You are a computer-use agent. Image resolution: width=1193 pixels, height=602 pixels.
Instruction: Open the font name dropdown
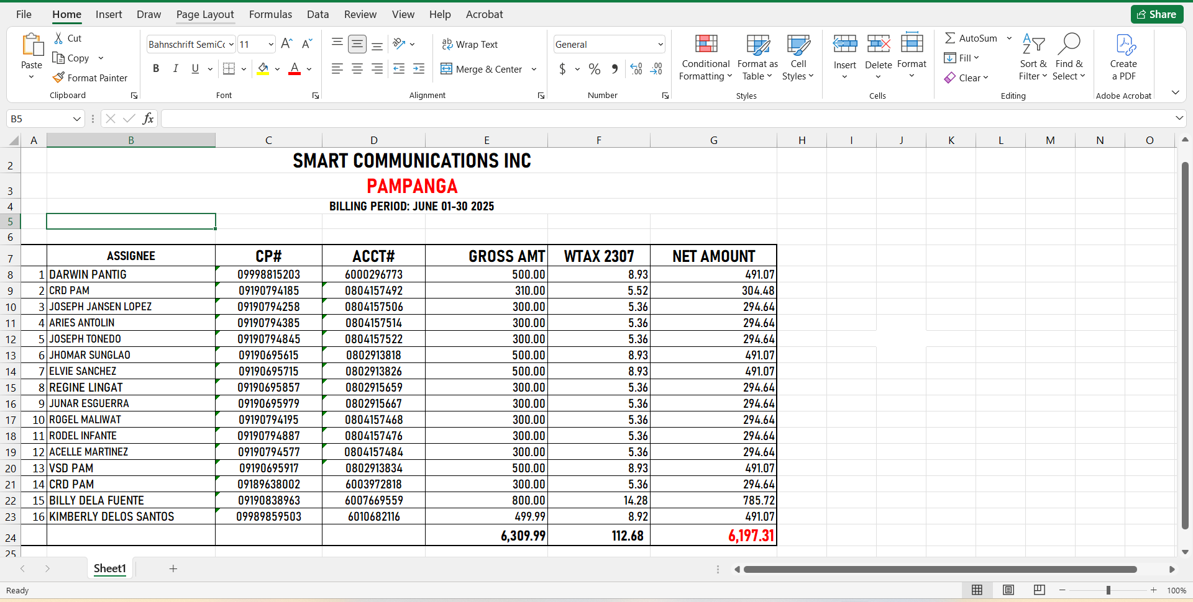coord(231,44)
